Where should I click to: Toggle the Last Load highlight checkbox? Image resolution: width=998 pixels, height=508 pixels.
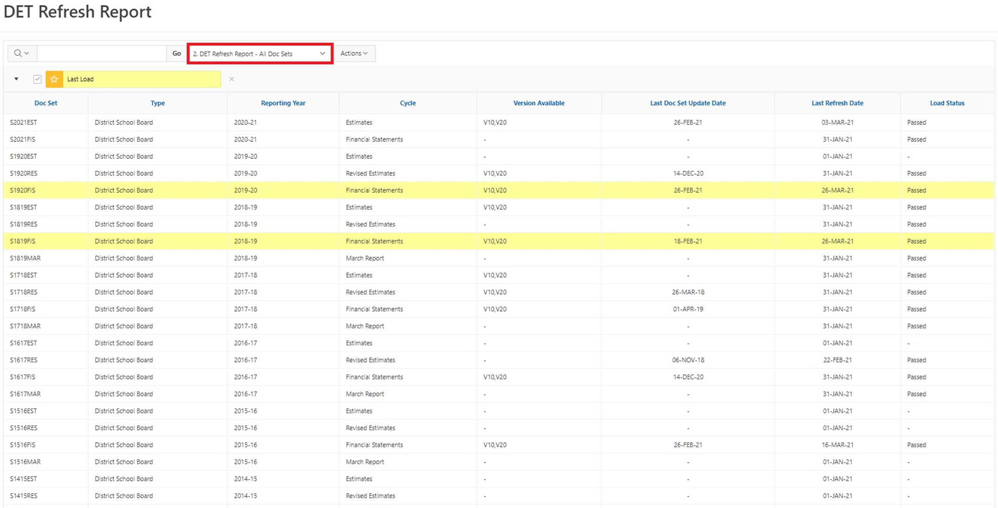[38, 79]
